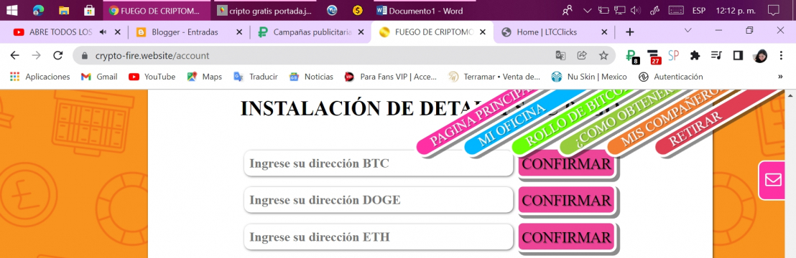Share this page icon in address bar
The height and width of the screenshot is (258, 796).
coord(582,55)
